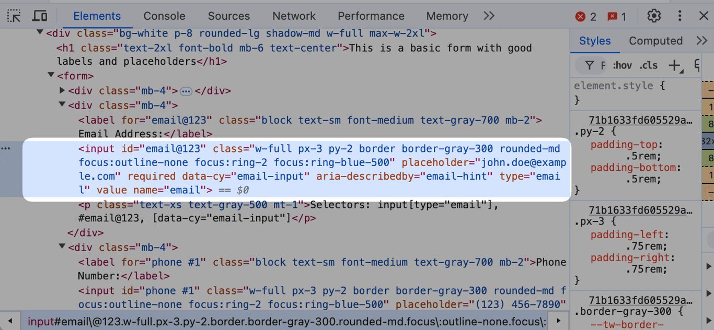
Task: Switch to the Elements tab
Action: (x=97, y=16)
